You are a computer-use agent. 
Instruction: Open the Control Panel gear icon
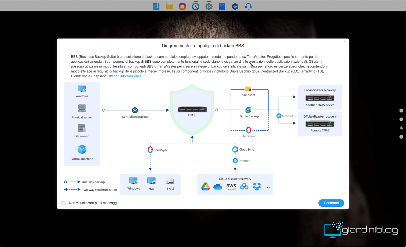209,6
